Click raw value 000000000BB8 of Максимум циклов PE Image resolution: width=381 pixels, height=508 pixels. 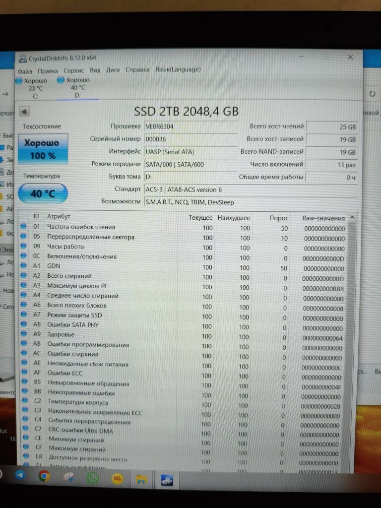[322, 289]
